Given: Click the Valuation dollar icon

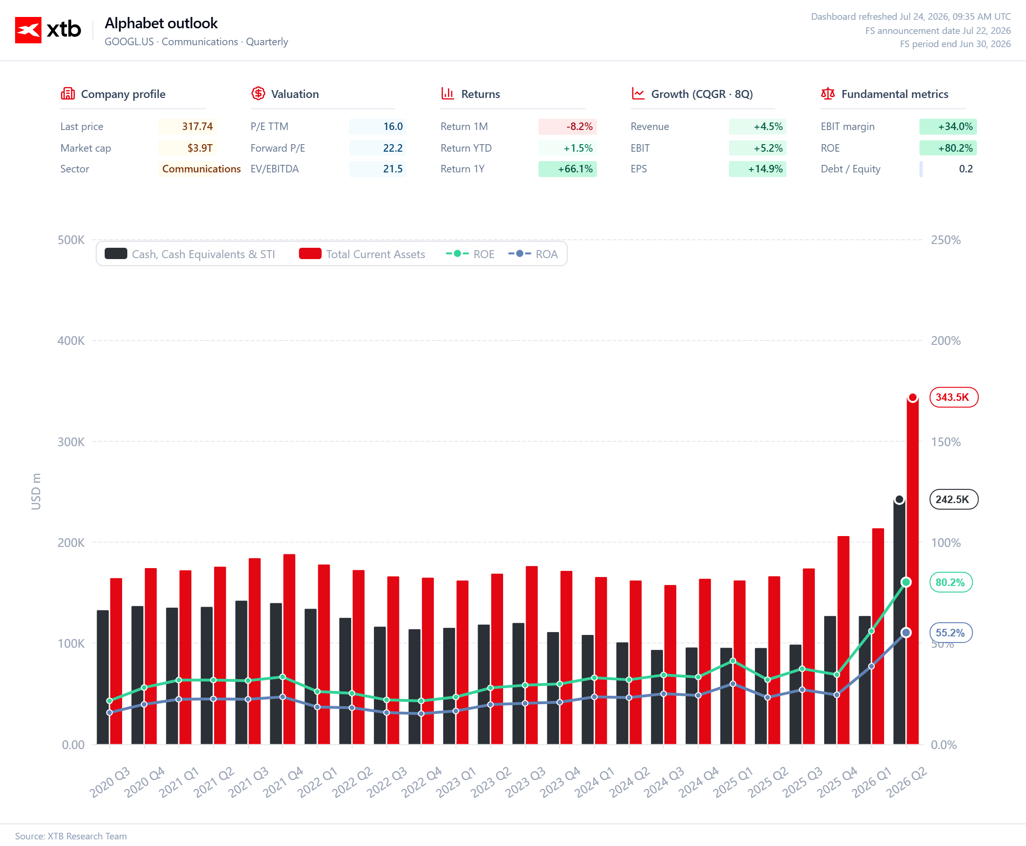Looking at the screenshot, I should point(258,94).
